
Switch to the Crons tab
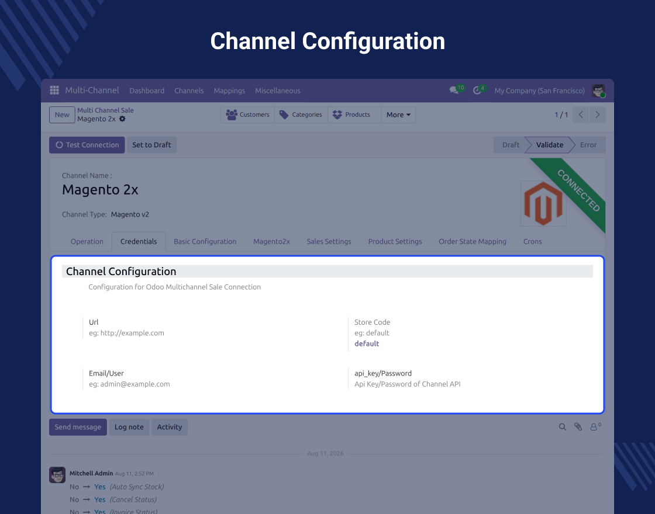(x=532, y=242)
